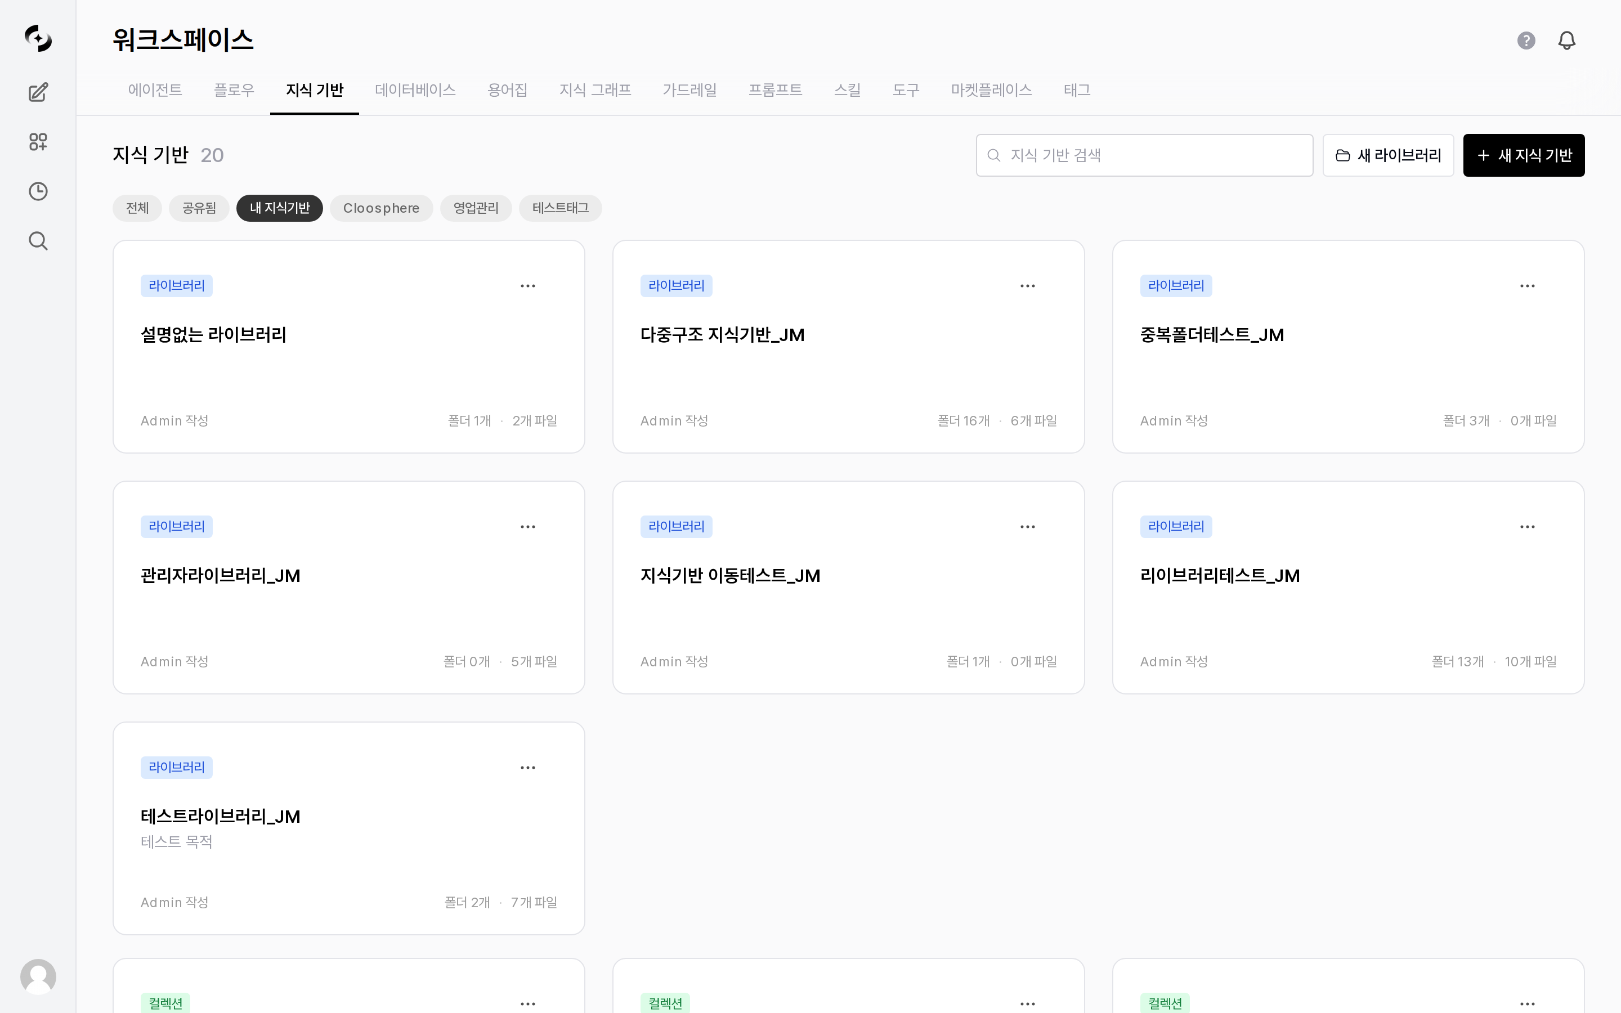1621x1013 pixels.
Task: Switch to the 프롬프트 tab
Action: (x=775, y=91)
